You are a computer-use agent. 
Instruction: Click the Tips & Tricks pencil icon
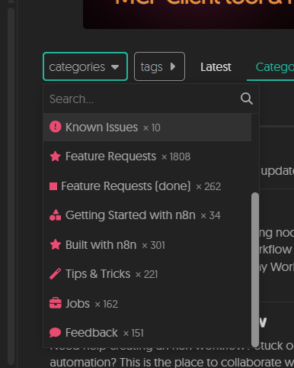click(x=55, y=274)
